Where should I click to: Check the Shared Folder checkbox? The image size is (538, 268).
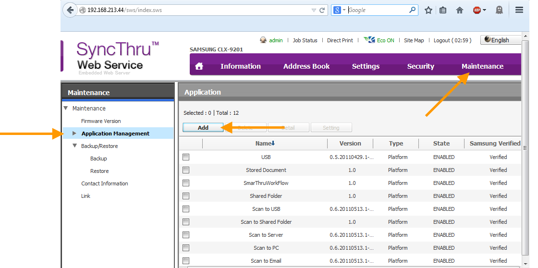click(x=186, y=196)
